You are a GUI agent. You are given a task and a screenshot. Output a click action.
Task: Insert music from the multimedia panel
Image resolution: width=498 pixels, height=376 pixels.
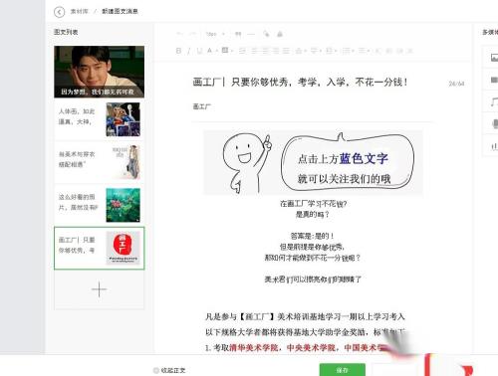pyautogui.click(x=494, y=101)
